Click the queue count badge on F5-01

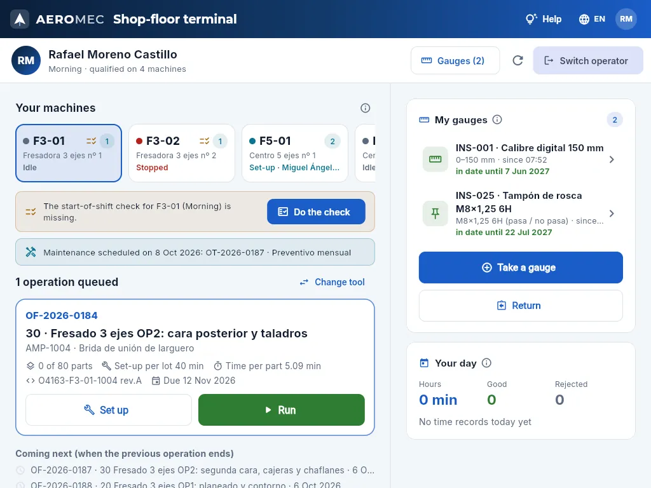(332, 142)
